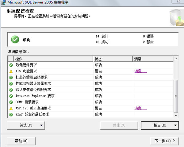Viewport: 184px width, 147px height.
Task: Click the success icon beside 挂起的重新启动要求
Action: [x=11, y=77]
